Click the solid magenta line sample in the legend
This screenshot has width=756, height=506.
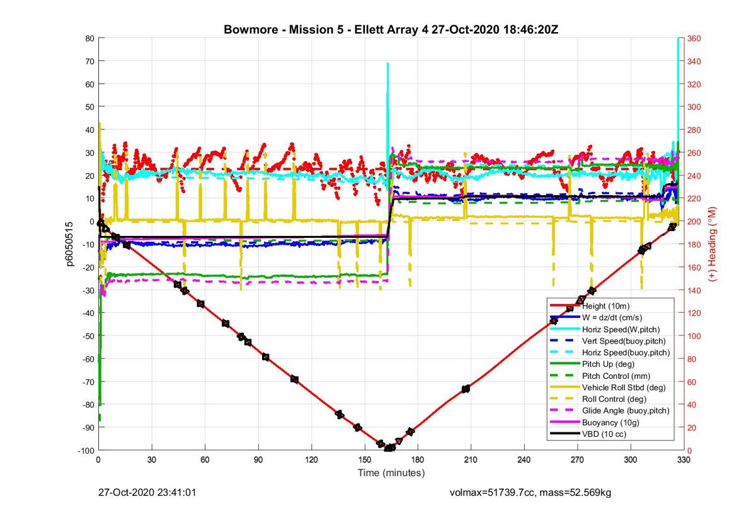pos(565,422)
